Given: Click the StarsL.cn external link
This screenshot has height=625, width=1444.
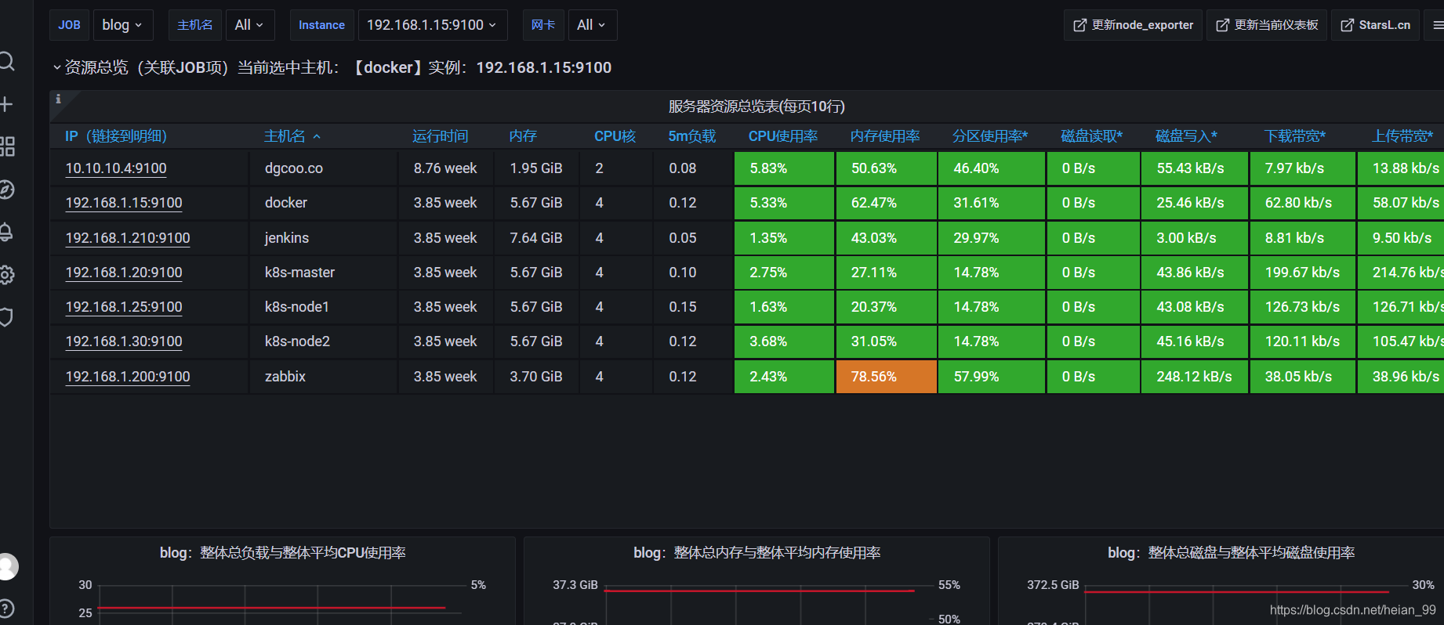Looking at the screenshot, I should tap(1376, 25).
